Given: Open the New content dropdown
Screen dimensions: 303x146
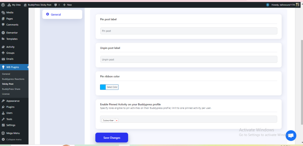Looking at the screenshot, I should [x=67, y=5].
